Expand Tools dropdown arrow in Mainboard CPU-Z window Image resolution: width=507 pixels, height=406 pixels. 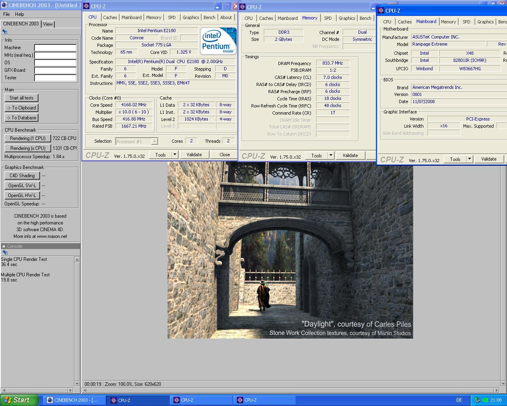(469, 159)
